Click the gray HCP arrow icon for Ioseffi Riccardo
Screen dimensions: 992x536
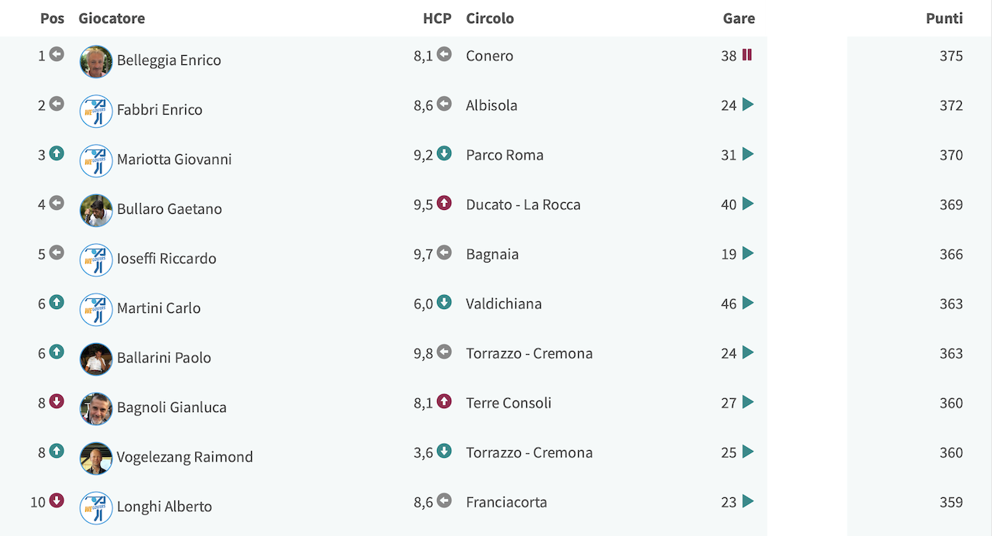click(x=444, y=253)
